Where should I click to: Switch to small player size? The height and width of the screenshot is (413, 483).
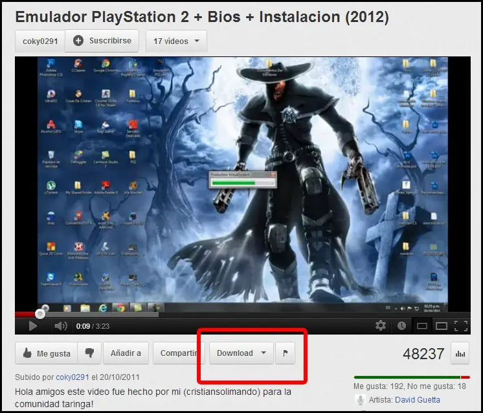[421, 326]
